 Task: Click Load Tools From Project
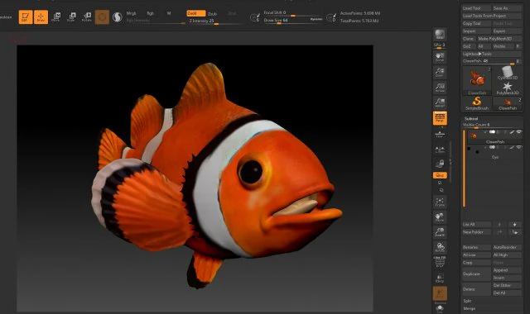[x=491, y=16]
